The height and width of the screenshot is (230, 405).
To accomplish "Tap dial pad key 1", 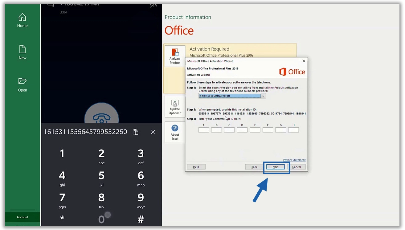I will coord(62,154).
